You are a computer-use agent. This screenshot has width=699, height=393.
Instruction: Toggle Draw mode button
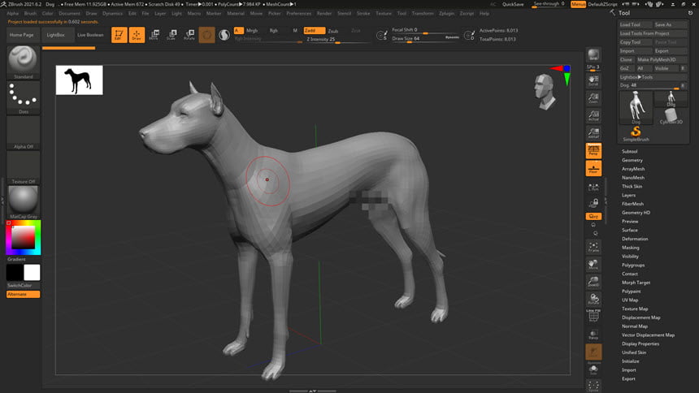(137, 35)
